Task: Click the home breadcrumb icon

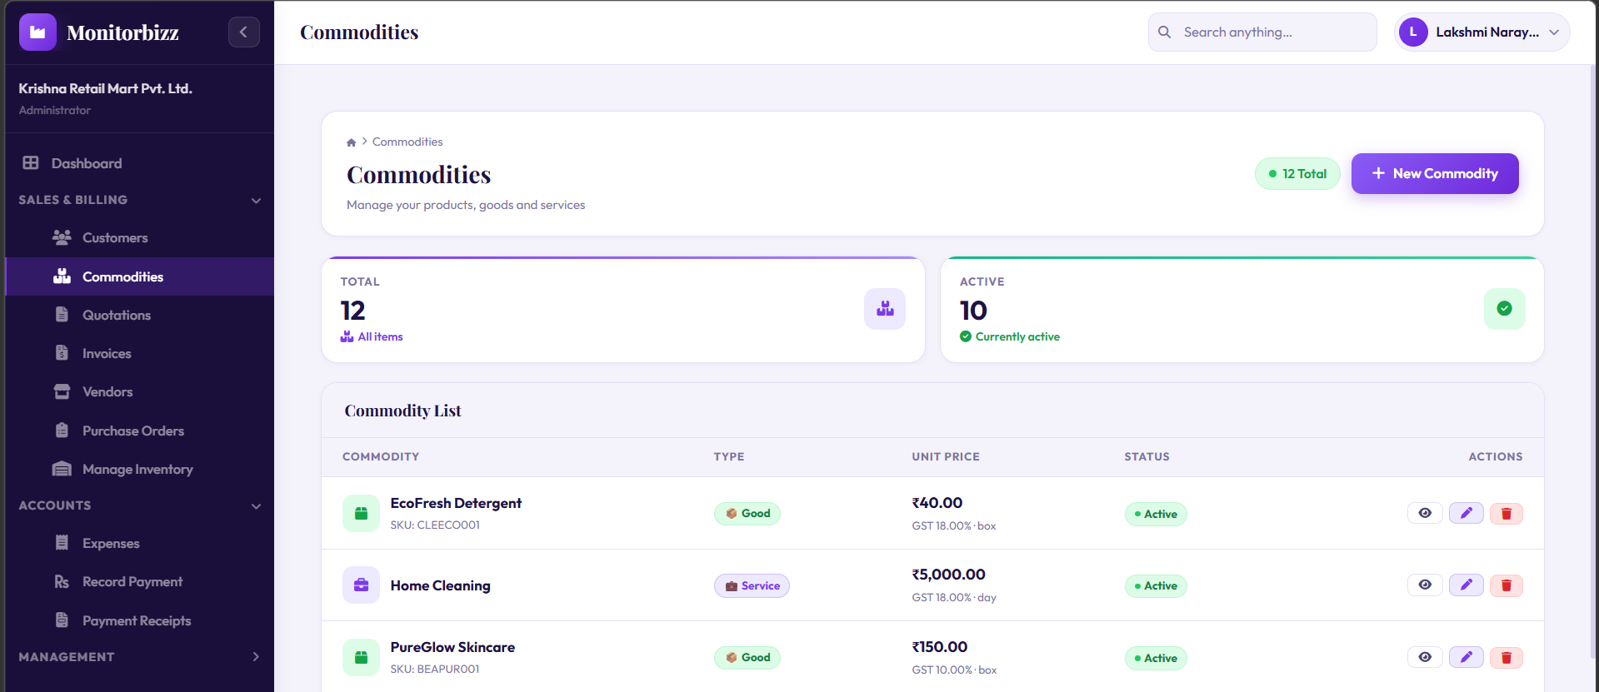Action: (351, 142)
